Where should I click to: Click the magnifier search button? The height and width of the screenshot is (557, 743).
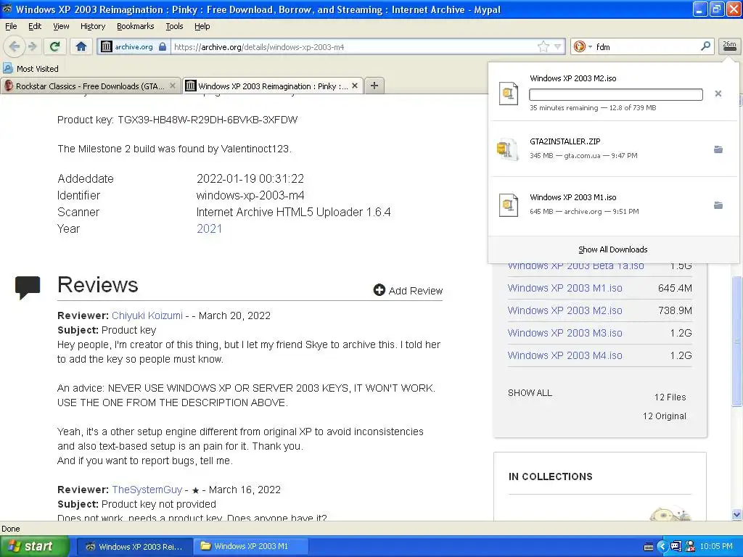click(705, 46)
